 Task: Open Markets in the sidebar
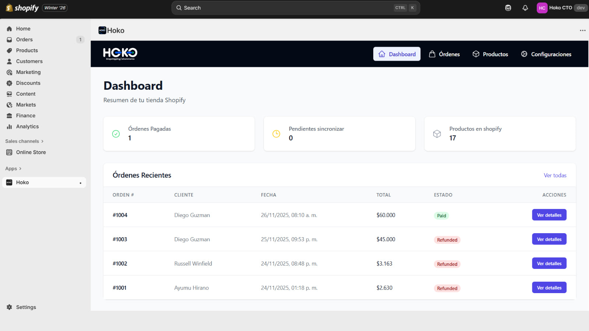pos(44,105)
